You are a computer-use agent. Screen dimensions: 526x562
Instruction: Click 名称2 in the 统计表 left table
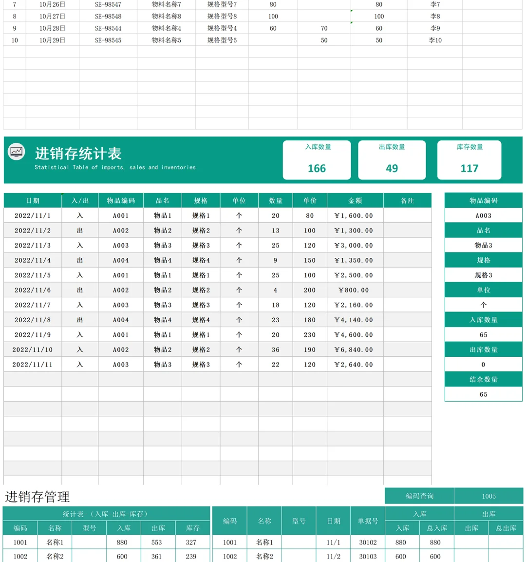point(55,556)
